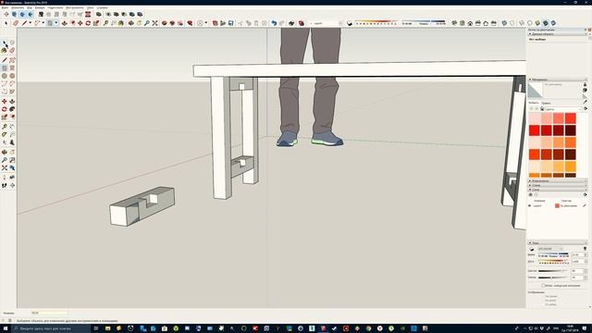Toggle Display Section Fill
Screen dimensions: 592x333
pyautogui.click(x=31, y=15)
